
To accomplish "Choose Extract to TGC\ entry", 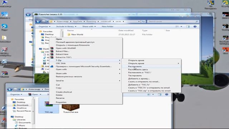I will coord(64,57).
